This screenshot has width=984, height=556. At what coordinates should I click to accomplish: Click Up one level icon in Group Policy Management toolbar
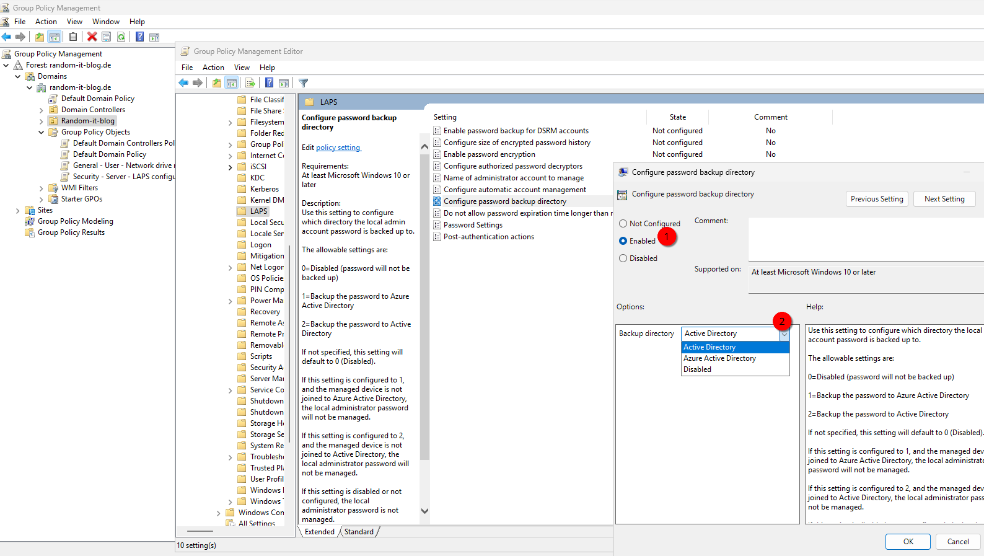[x=40, y=37]
